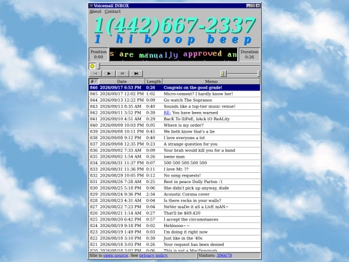Select voicemail 826 That'll be $69.420
Screen dimensions: 349x262
(174, 213)
